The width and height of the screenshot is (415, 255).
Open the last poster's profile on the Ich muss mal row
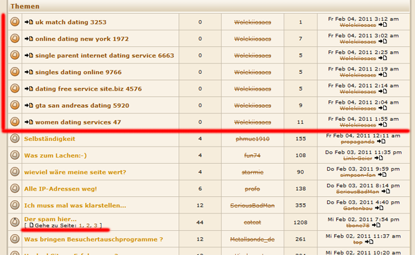coord(358,209)
